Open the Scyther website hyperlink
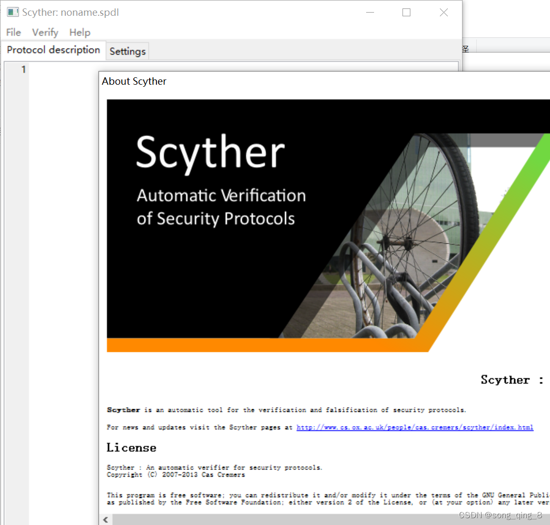The width and height of the screenshot is (550, 525). click(415, 427)
